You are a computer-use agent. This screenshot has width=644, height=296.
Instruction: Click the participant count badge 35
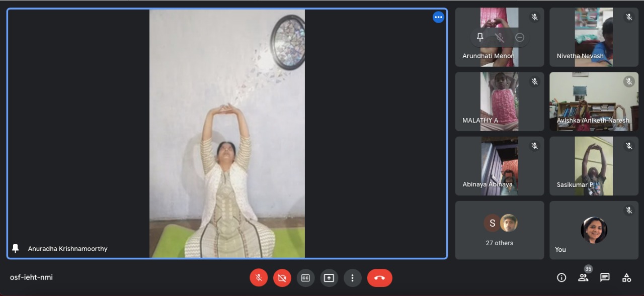588,269
